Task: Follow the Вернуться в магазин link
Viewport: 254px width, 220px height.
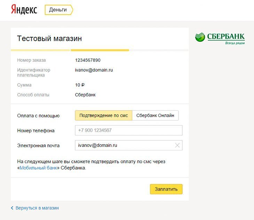Action: (x=37, y=208)
